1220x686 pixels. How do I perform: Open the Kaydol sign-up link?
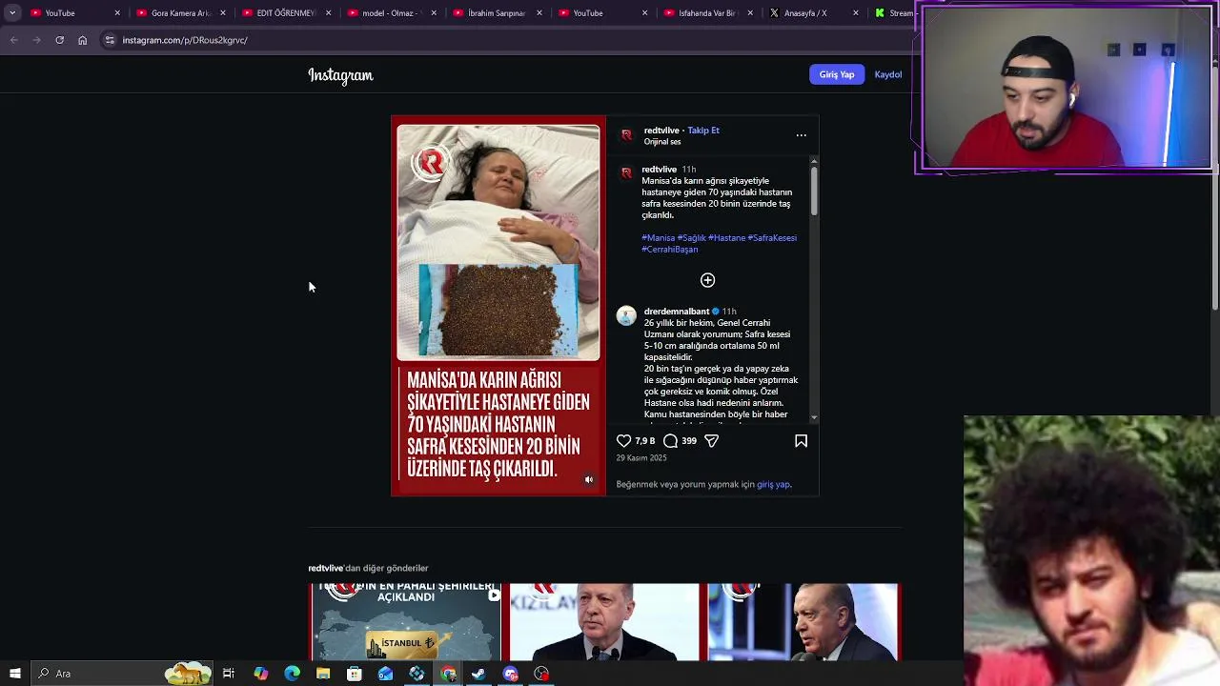888,74
